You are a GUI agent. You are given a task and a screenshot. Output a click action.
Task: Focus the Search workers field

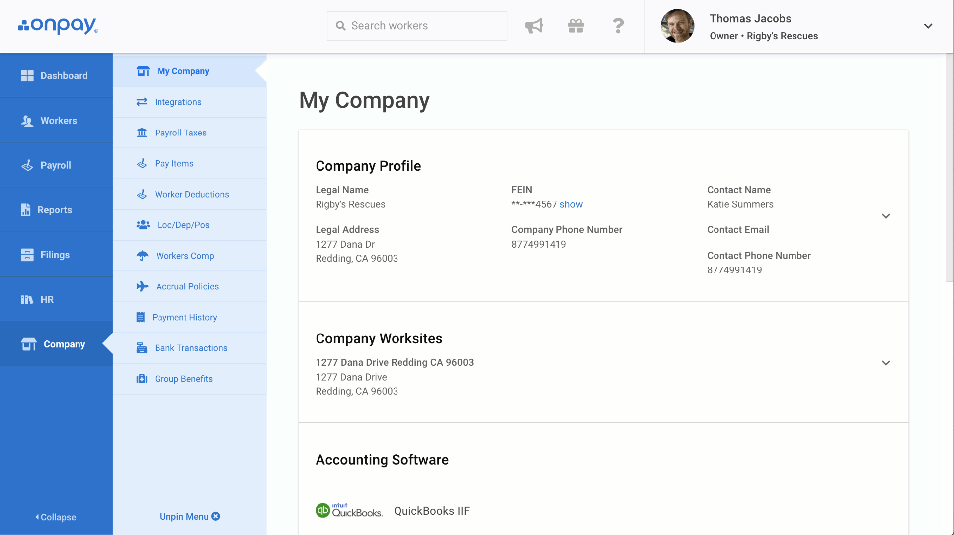point(417,26)
